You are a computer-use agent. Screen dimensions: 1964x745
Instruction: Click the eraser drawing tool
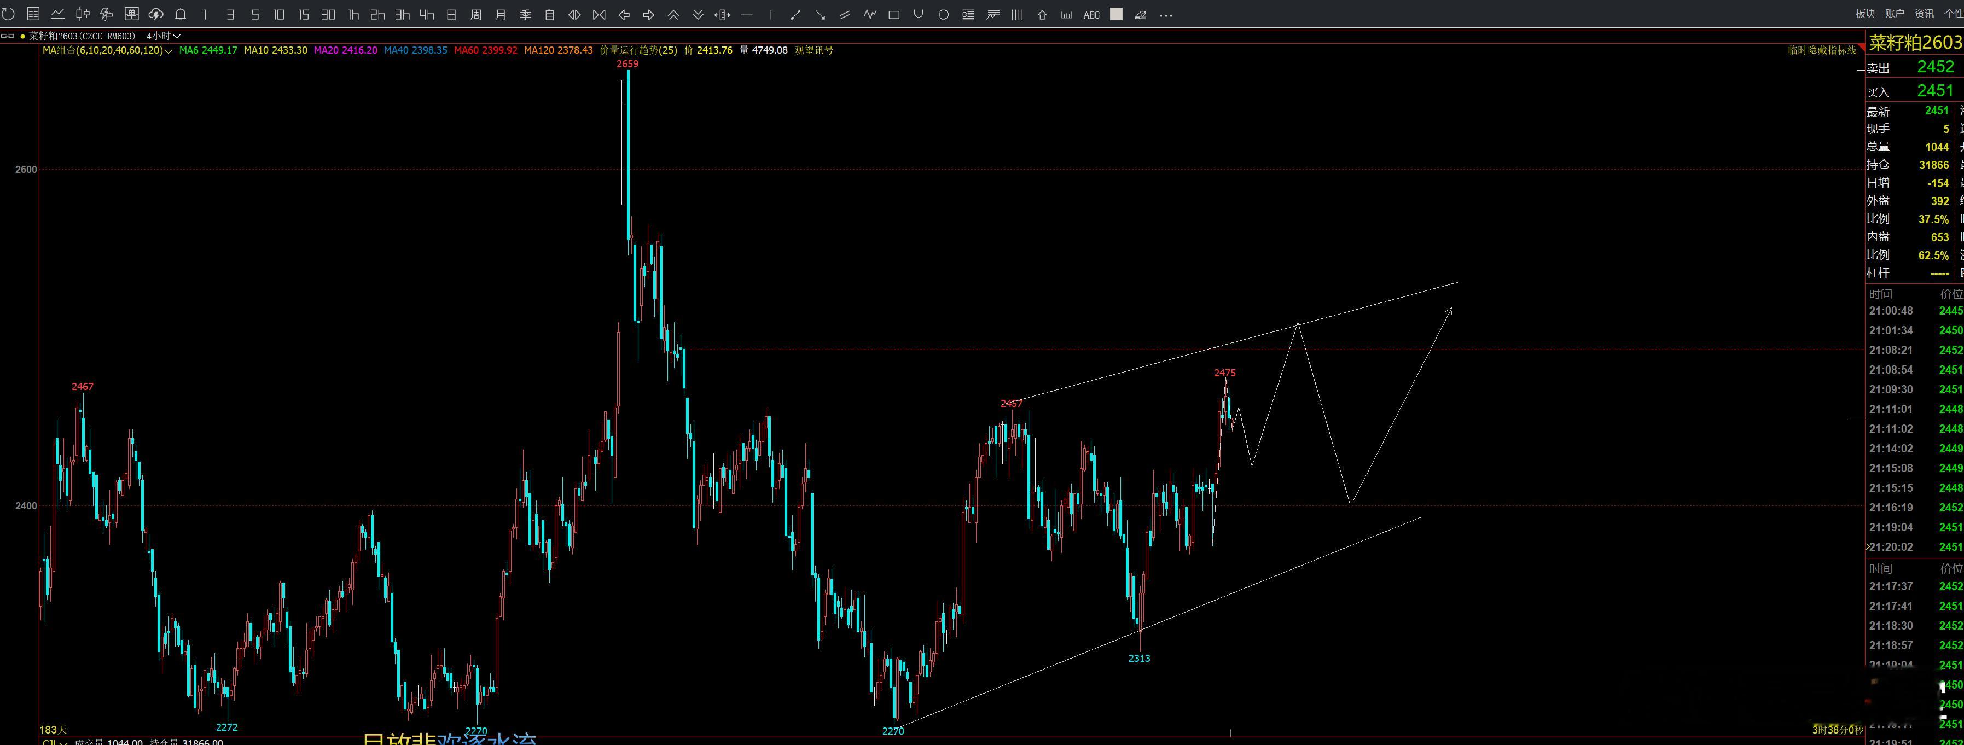click(x=1141, y=14)
